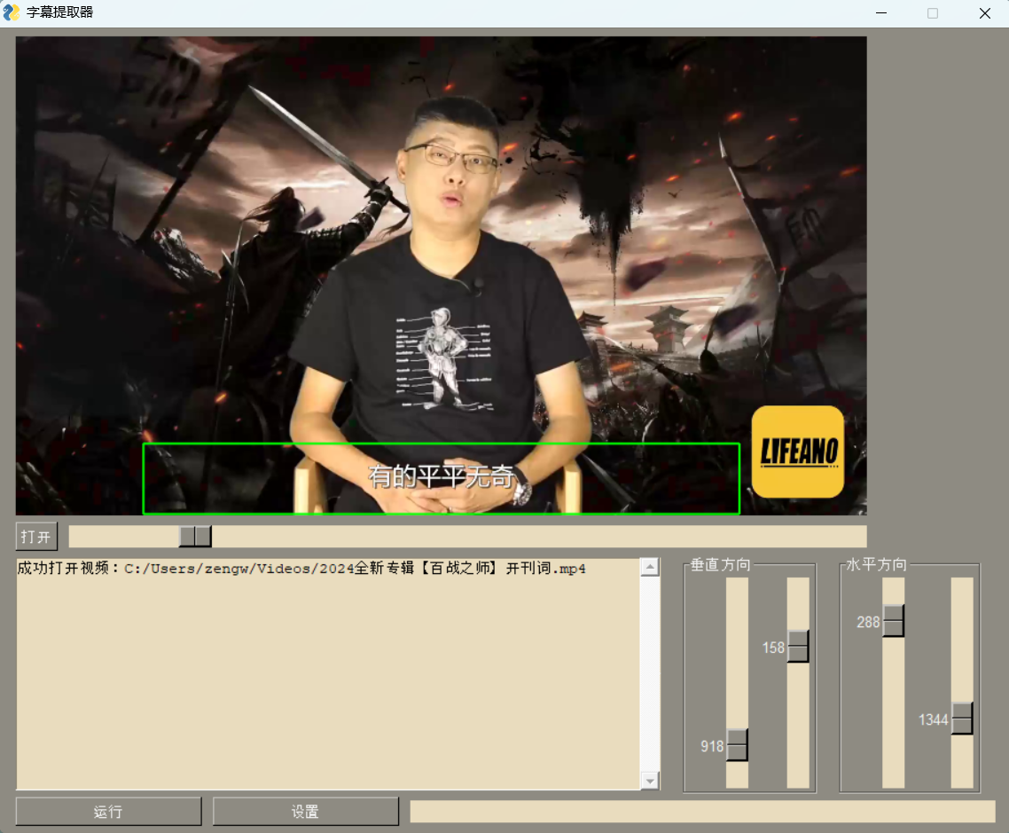
Task: Click the 打开 button to open a video
Action: (x=36, y=536)
